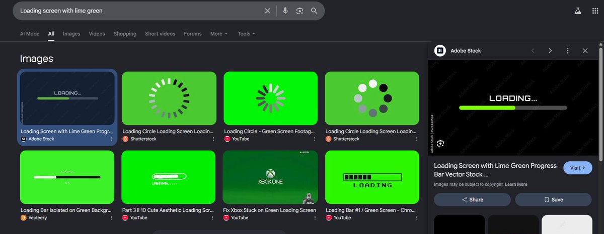The width and height of the screenshot is (604, 234).
Task: Click 'Loading Bar Isolated on Green Backgr...' caption
Action: [66, 210]
